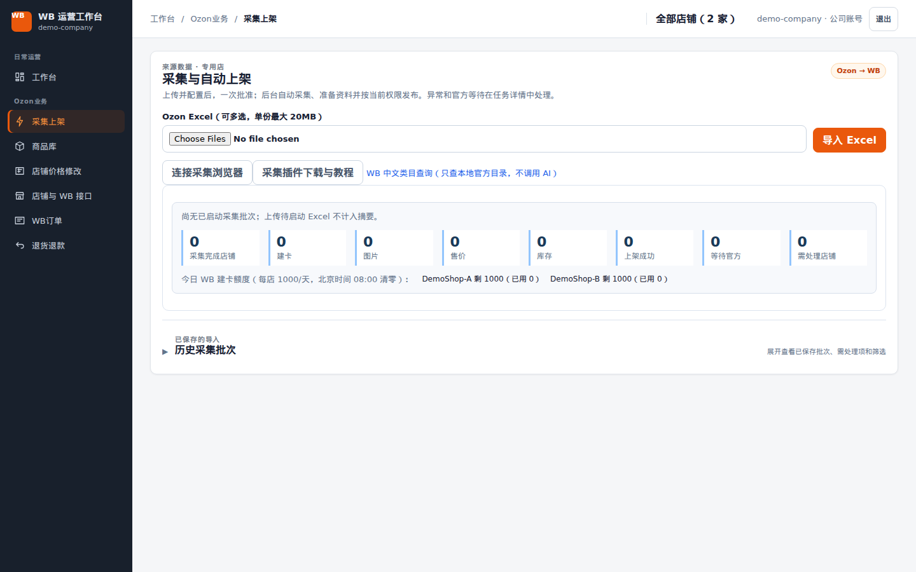Screen dimensions: 916x572
Task: Open 采集插件下载与教程
Action: tap(308, 173)
